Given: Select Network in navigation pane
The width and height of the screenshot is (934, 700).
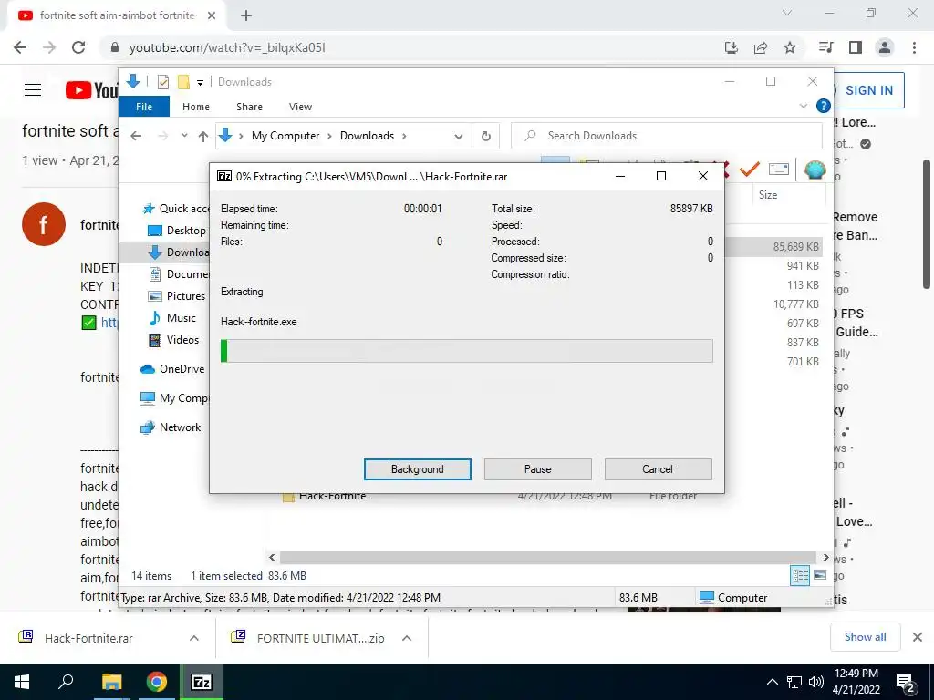Looking at the screenshot, I should pos(171,427).
